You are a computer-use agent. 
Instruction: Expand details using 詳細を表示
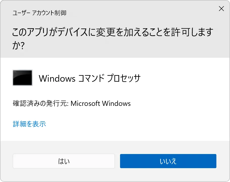29,124
